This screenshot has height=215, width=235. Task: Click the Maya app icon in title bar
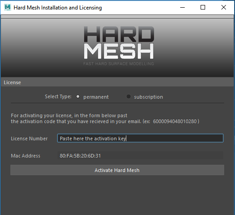click(8, 7)
